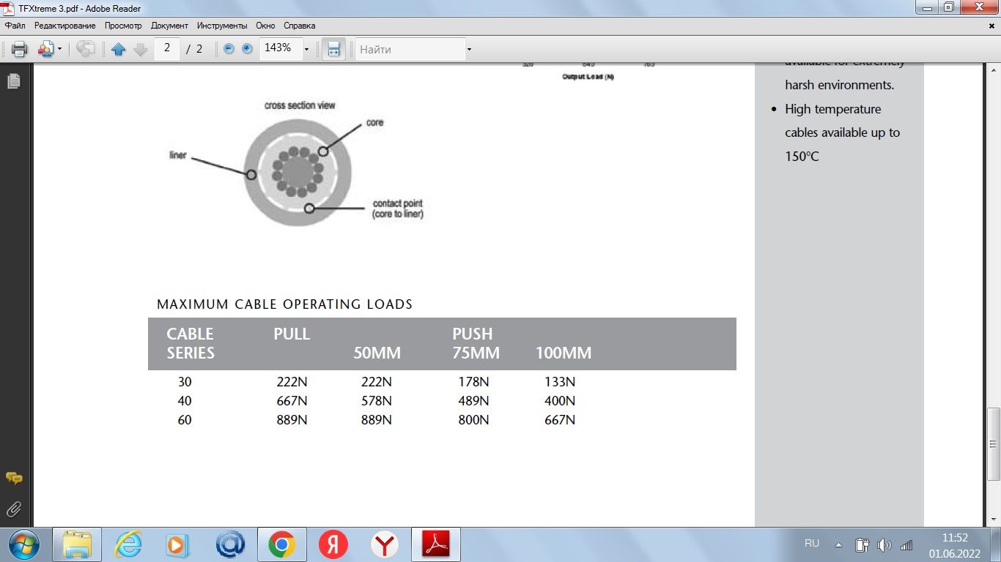Go to previous page with up arrow
Screen dimensions: 1001x562
click(x=119, y=49)
